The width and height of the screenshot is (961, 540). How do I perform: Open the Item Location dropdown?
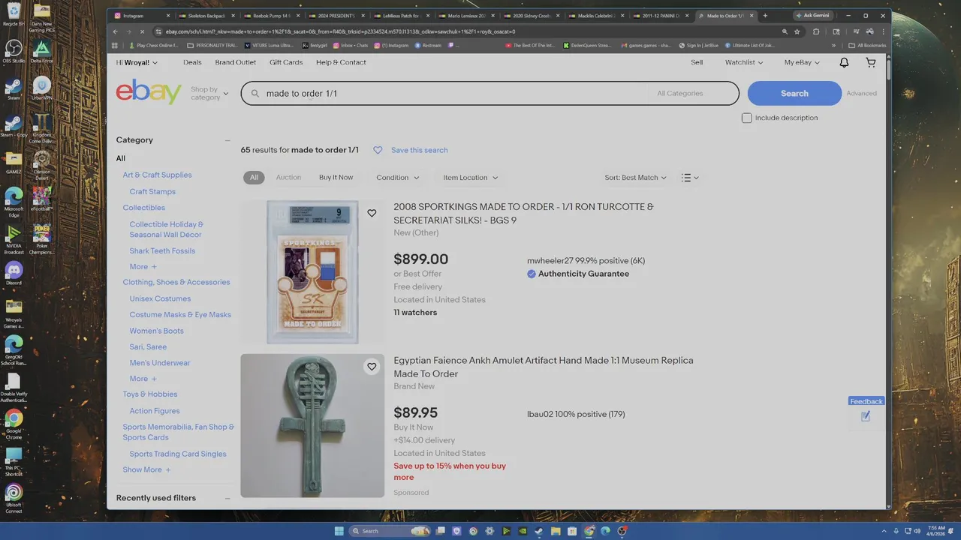pyautogui.click(x=470, y=178)
